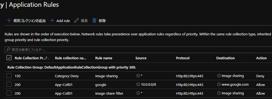This screenshot has width=272, height=99.
Task: Click info icon next to 10.0.0.0/8
Action: pos(138,84)
